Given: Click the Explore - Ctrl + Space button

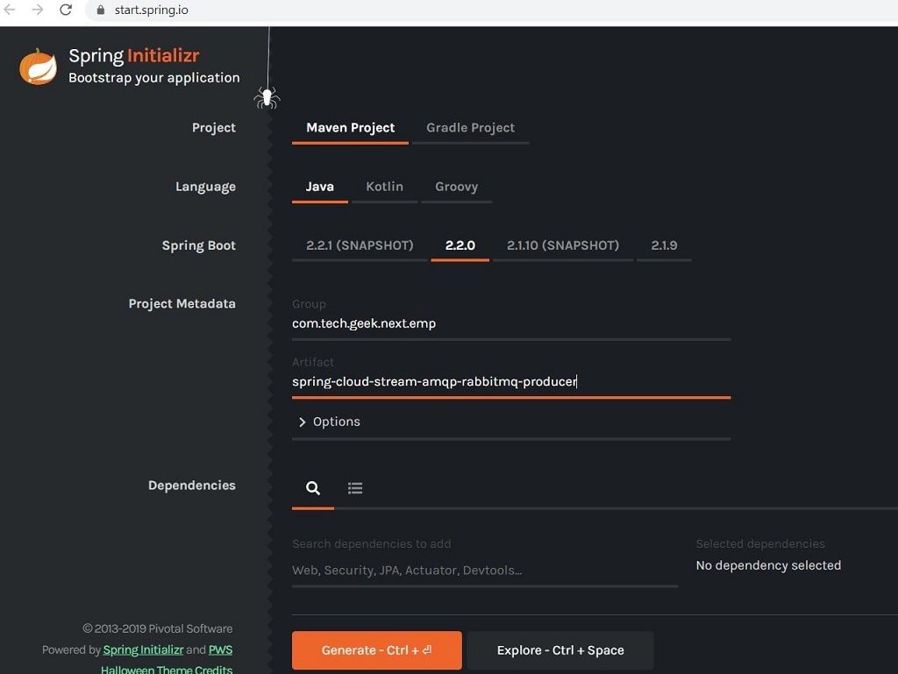Looking at the screenshot, I should (x=560, y=650).
